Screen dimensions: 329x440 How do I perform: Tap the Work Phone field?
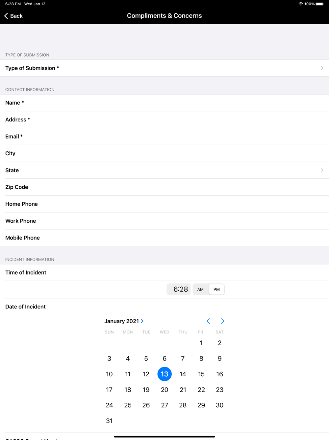click(x=164, y=221)
